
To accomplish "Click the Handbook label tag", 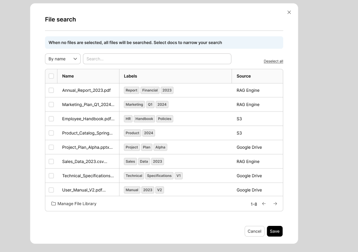I will (144, 119).
